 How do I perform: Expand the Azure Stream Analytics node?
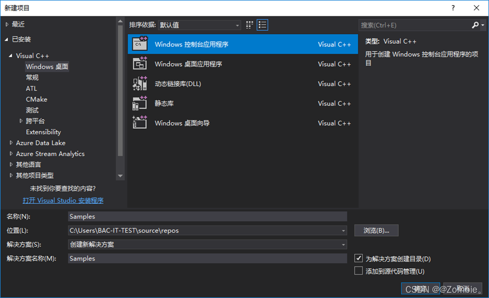click(11, 154)
